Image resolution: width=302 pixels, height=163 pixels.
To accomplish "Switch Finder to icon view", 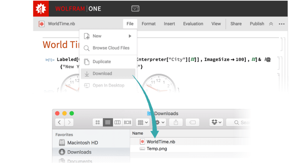I will click(x=98, y=122).
